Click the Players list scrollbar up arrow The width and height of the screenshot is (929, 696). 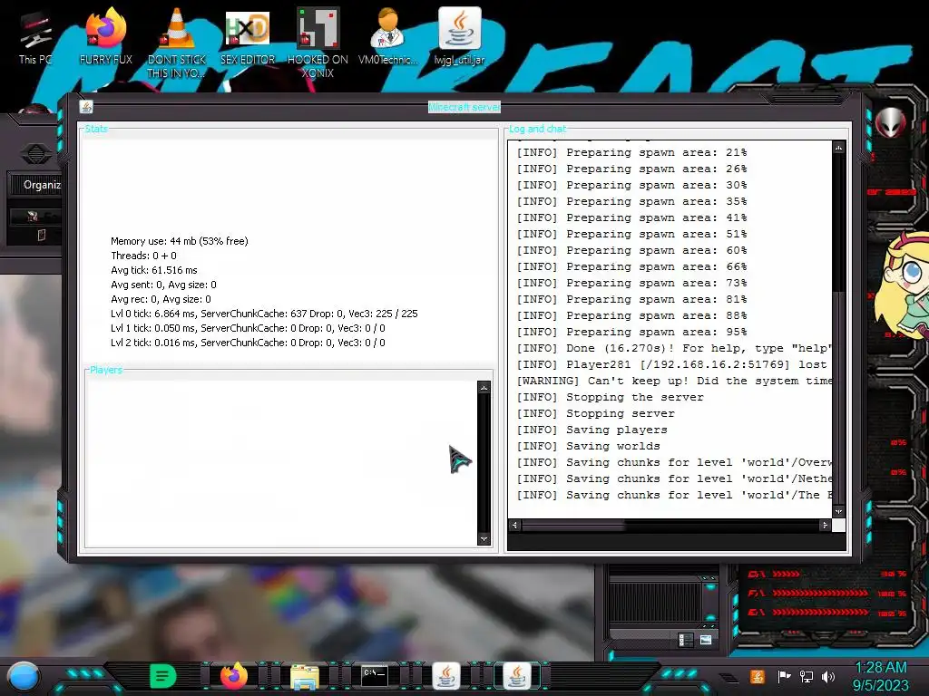click(484, 388)
